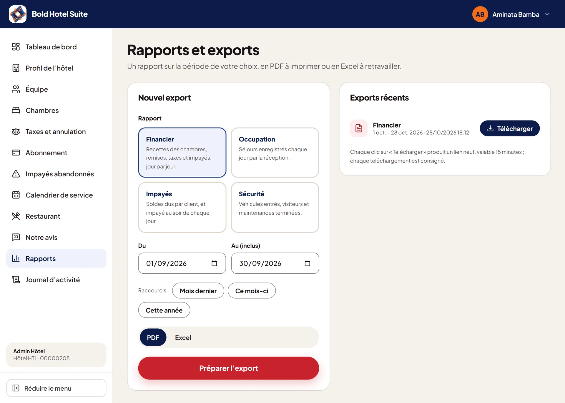Navigate to Abonnement
The image size is (565, 403).
pyautogui.click(x=56, y=153)
